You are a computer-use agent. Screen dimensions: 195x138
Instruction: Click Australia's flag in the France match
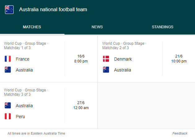8,70
